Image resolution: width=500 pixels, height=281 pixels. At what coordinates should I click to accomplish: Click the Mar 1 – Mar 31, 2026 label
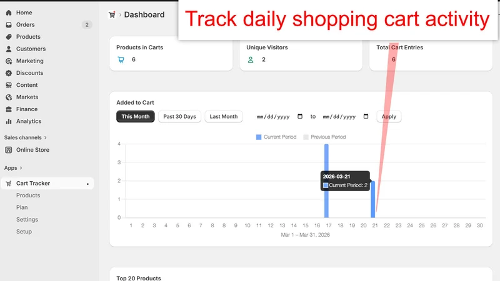click(x=305, y=235)
